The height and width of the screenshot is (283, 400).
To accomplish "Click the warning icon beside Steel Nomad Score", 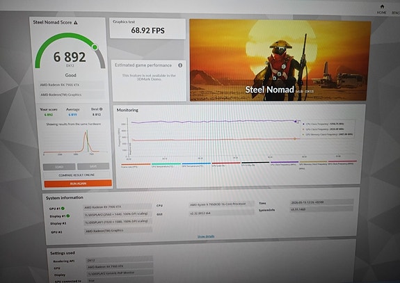I will pos(76,23).
